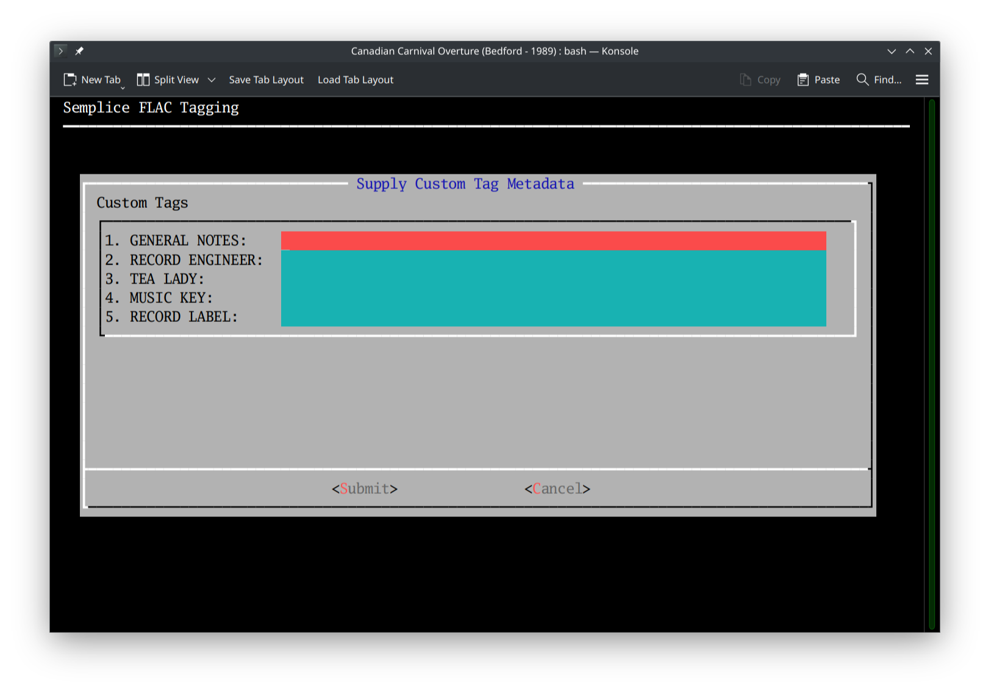Enable keep-above with the pin toggle
991x692 pixels.
(x=79, y=51)
